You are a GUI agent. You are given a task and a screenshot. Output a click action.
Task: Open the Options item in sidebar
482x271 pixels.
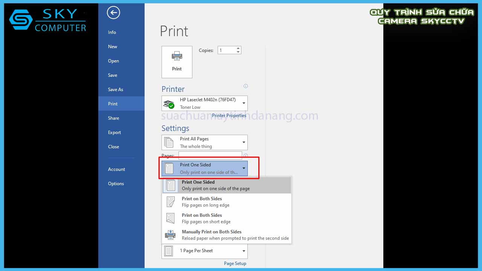(116, 184)
